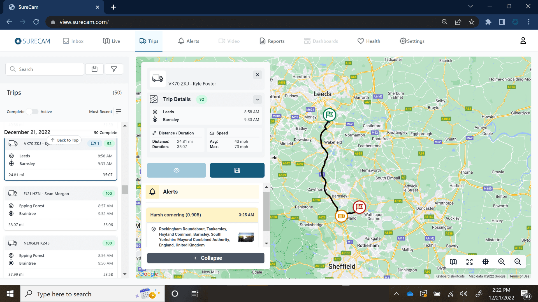The image size is (538, 302).
Task: Open the Reports section icon
Action: (x=263, y=41)
